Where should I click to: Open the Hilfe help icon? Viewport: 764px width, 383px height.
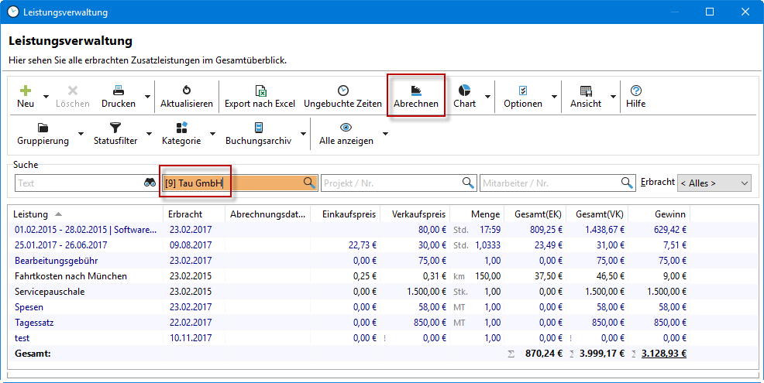(635, 90)
